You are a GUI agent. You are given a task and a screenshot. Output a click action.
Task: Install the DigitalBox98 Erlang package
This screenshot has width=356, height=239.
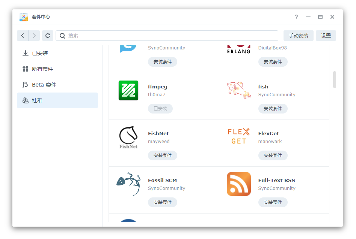[x=273, y=62]
